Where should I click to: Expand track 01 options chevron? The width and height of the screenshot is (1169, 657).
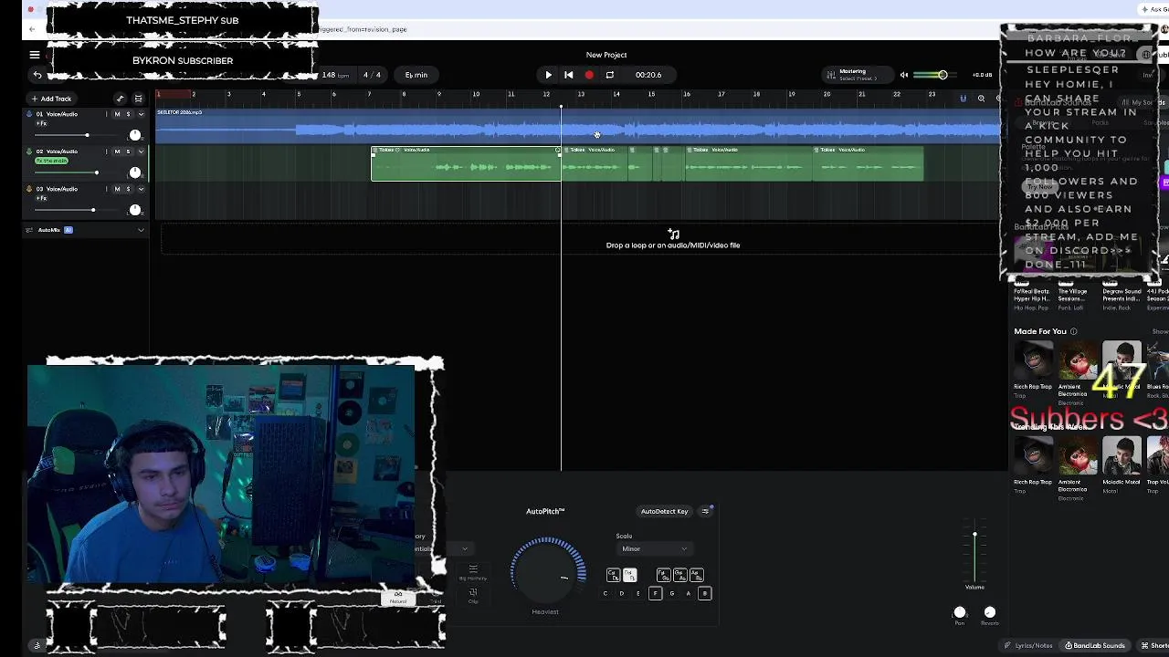point(141,114)
